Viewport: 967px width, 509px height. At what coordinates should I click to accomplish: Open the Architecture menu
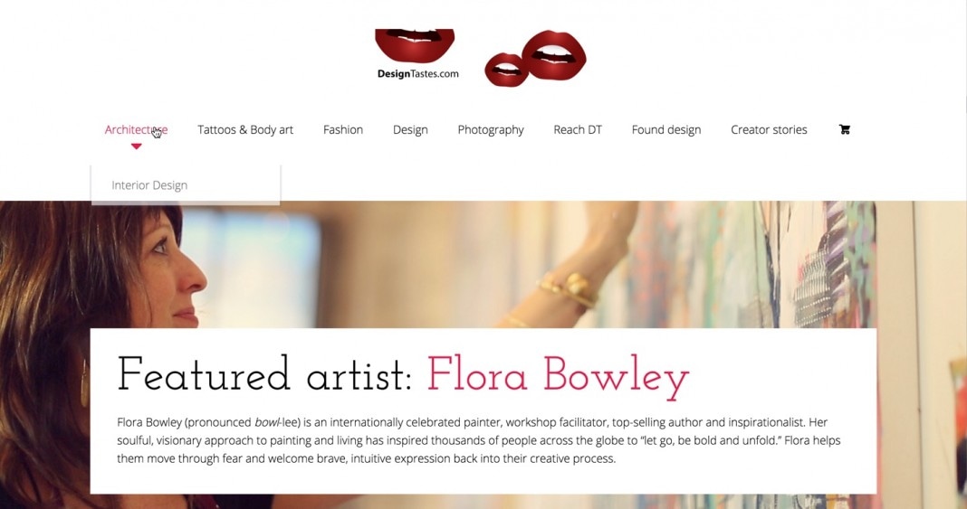136,129
